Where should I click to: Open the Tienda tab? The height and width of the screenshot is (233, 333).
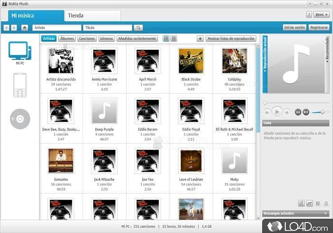pos(93,16)
